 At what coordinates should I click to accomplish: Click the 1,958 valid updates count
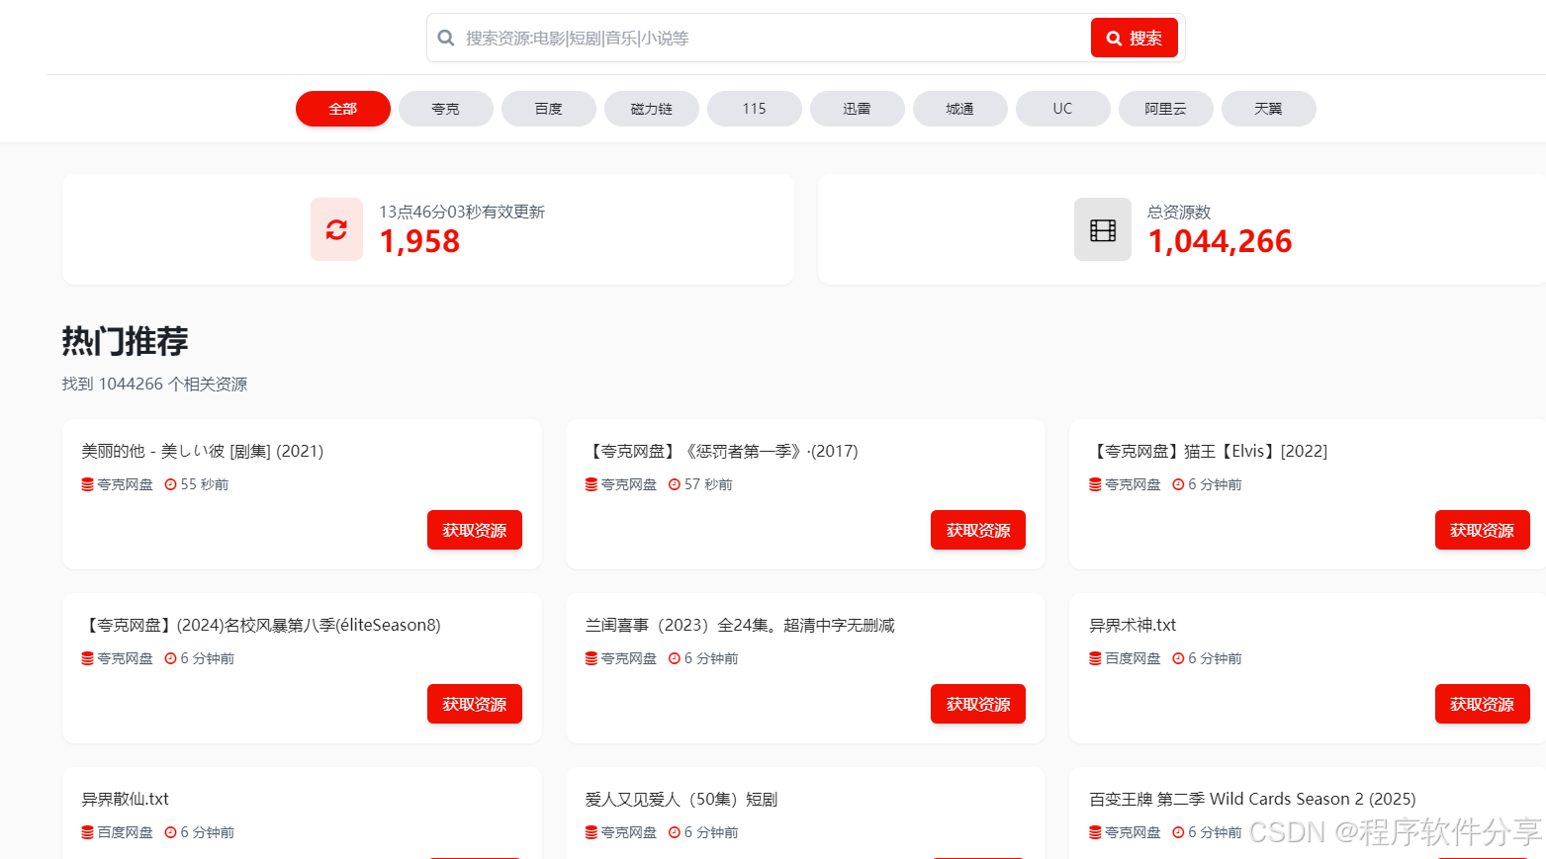click(419, 241)
